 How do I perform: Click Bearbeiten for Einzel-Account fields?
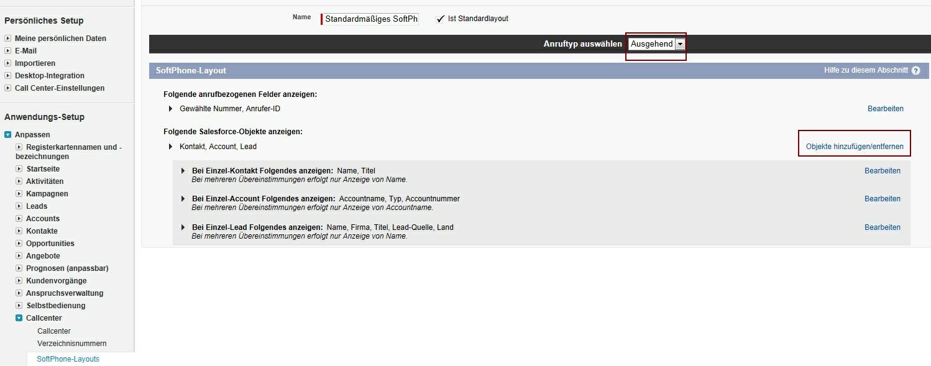click(x=882, y=199)
